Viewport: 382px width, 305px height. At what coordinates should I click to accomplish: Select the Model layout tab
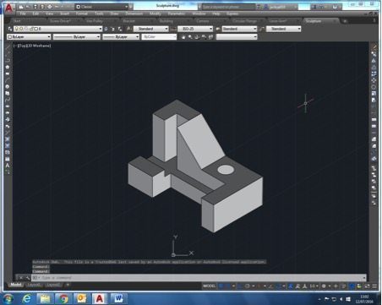coord(16,285)
